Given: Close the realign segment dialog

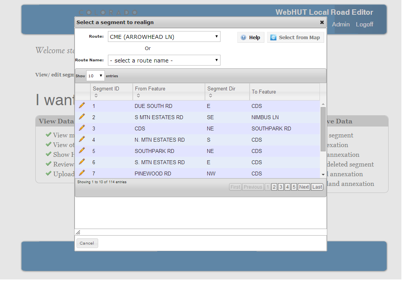Looking at the screenshot, I should [x=322, y=23].
